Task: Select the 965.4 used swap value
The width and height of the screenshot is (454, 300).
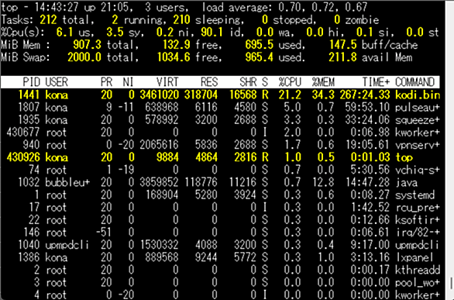Action: click(x=260, y=57)
